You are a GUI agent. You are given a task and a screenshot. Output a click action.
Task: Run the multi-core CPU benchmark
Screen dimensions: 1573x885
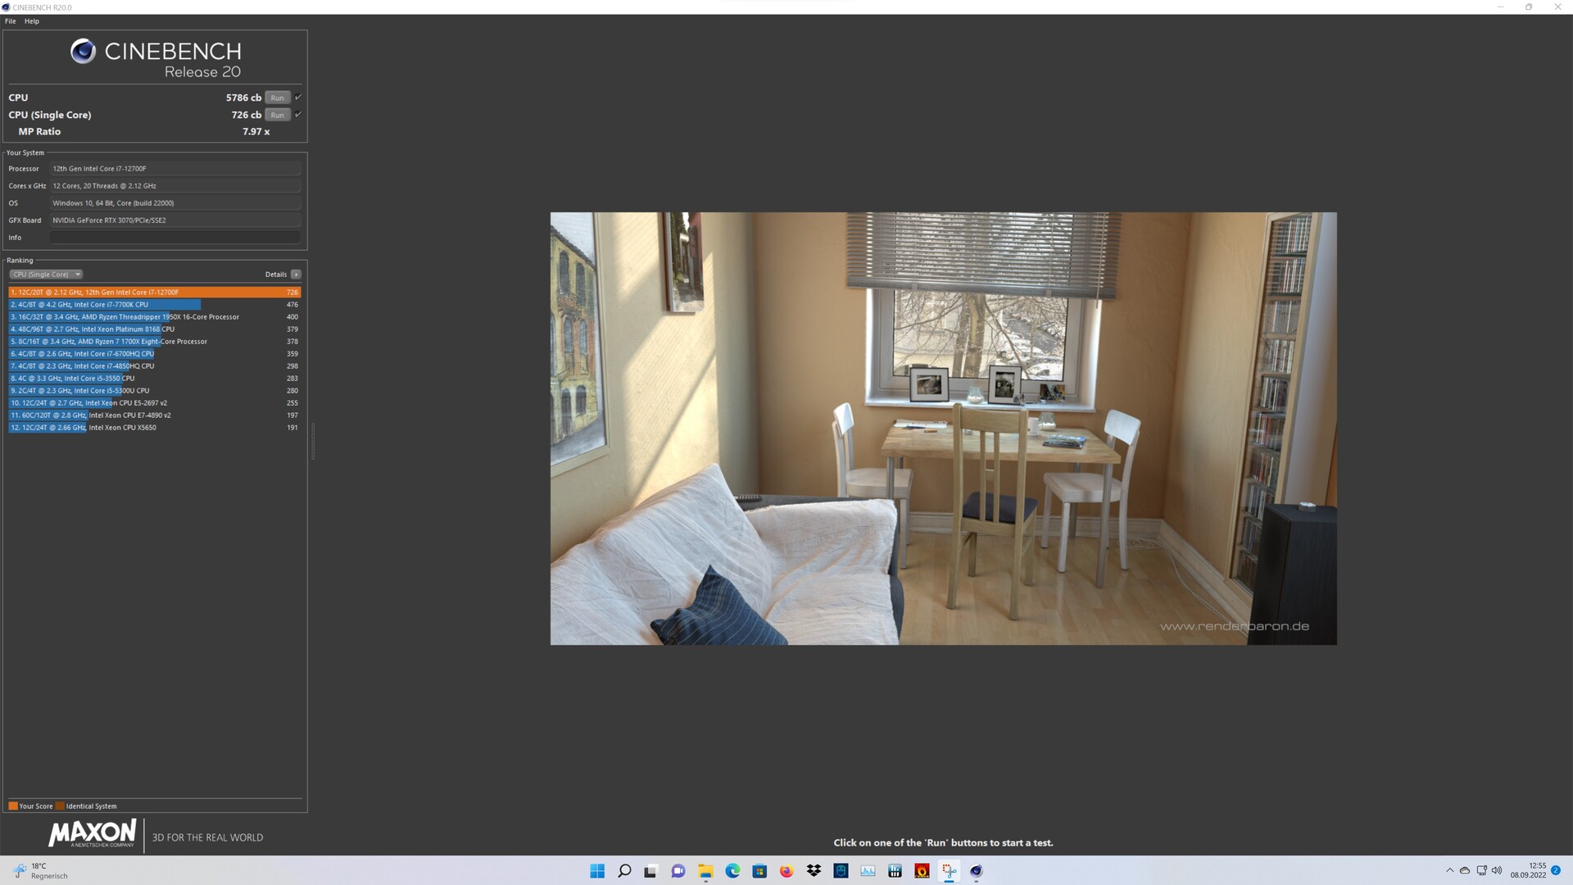pyautogui.click(x=277, y=98)
